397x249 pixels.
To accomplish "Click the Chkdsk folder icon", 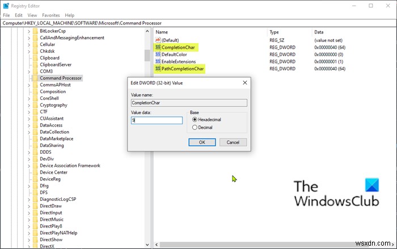I will (35, 51).
